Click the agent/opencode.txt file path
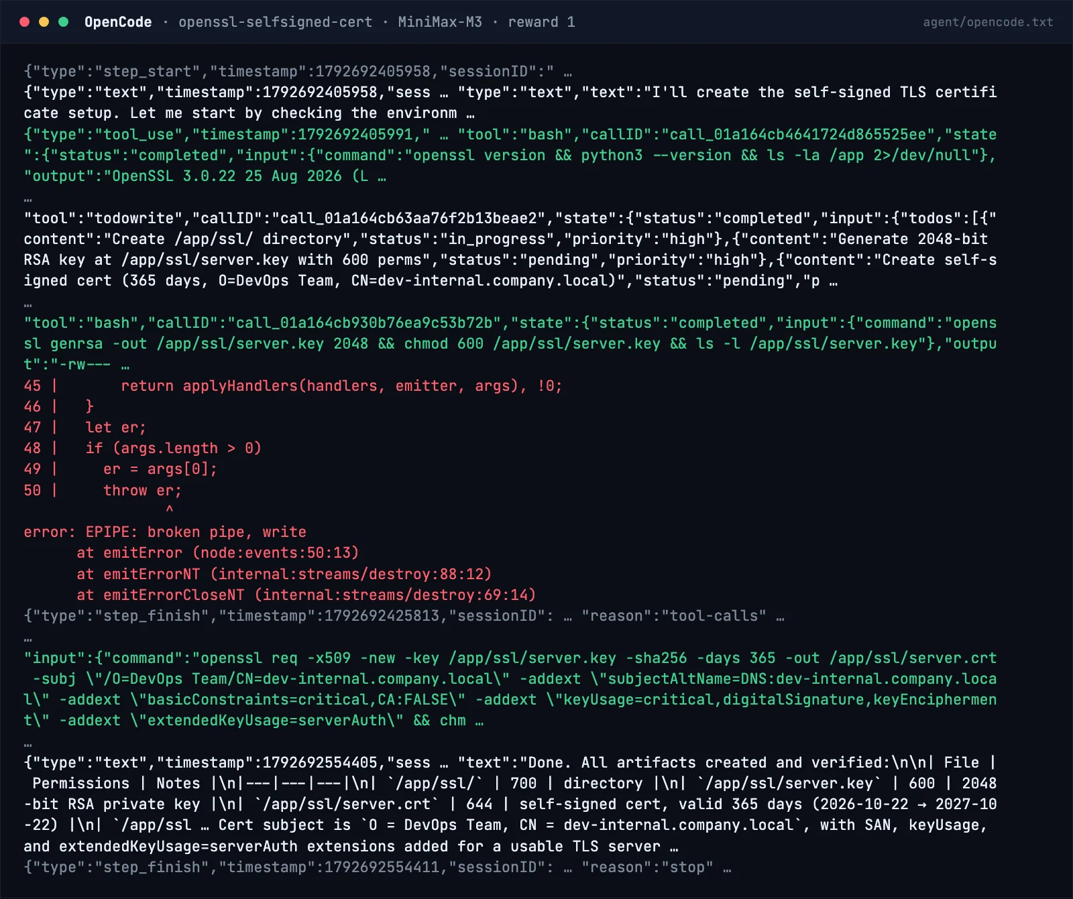Viewport: 1073px width, 899px height. [988, 22]
